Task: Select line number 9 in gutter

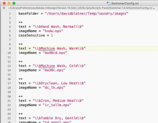Action: 10,49
